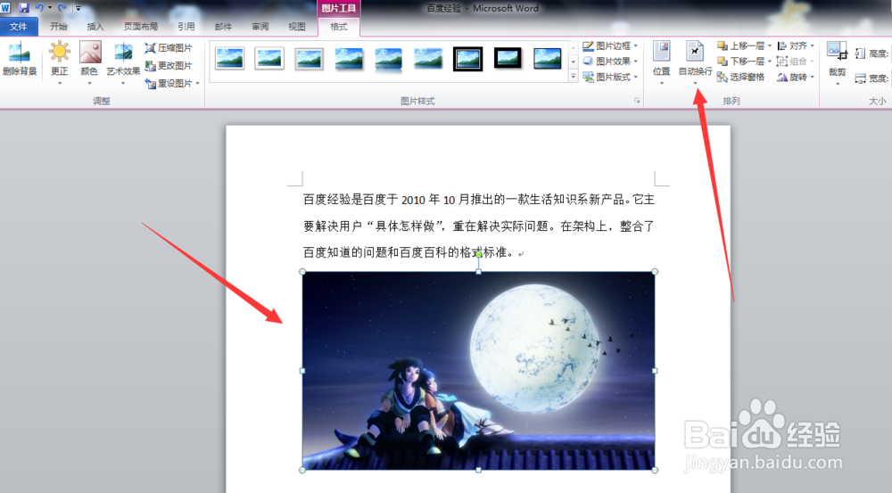Apply the simple black frame picture style
The image size is (892, 493).
point(548,59)
